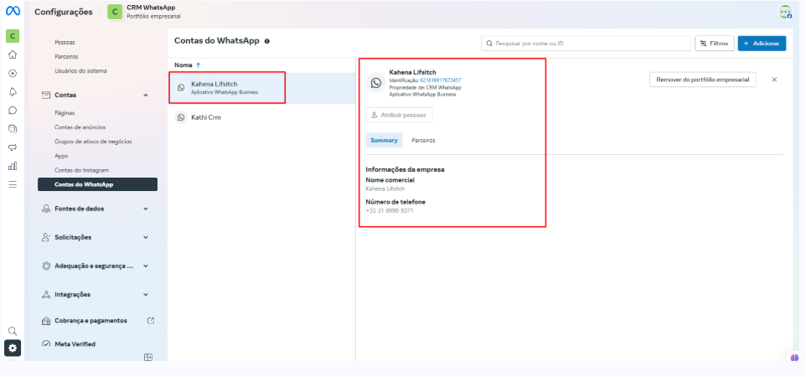The image size is (806, 377).
Task: Click the phone number +55 31 9998-9371
Action: 390,211
